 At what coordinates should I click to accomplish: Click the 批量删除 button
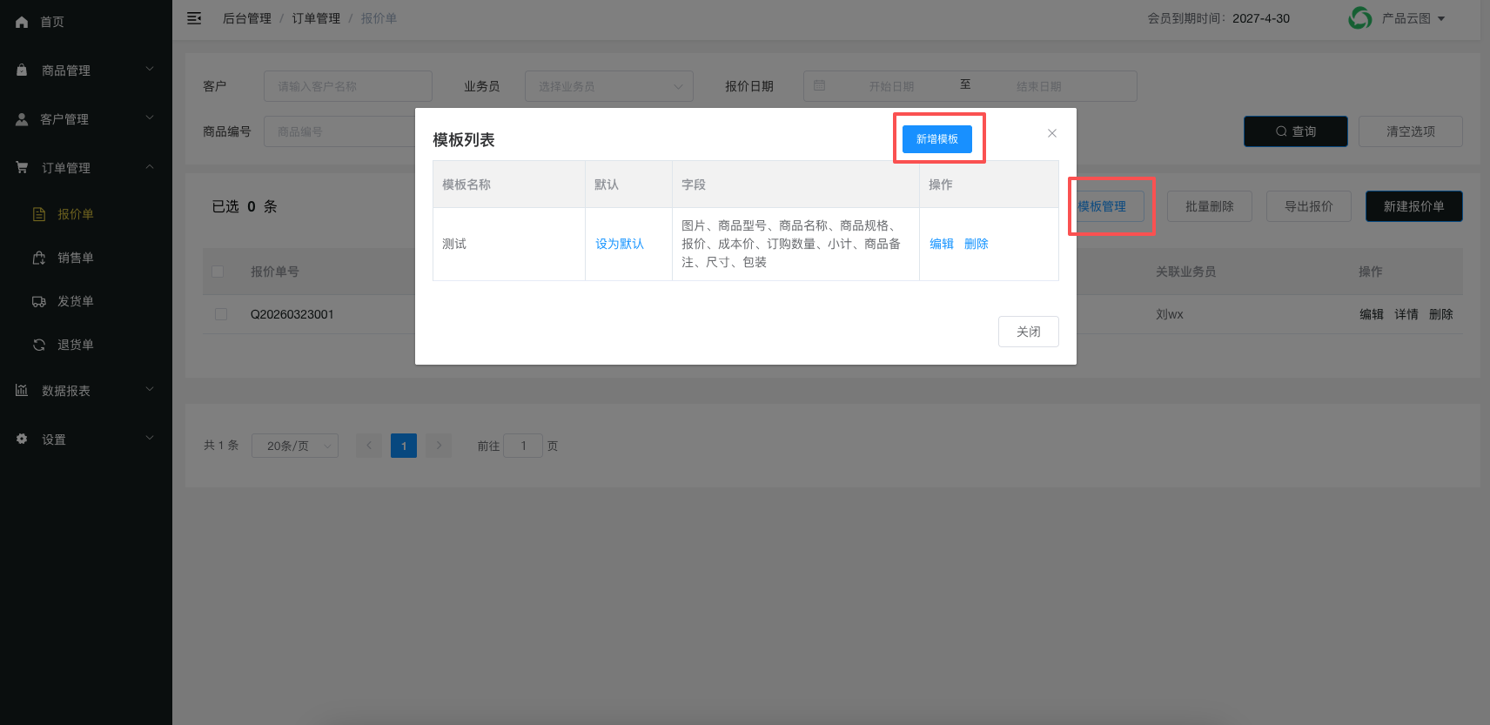click(x=1210, y=206)
